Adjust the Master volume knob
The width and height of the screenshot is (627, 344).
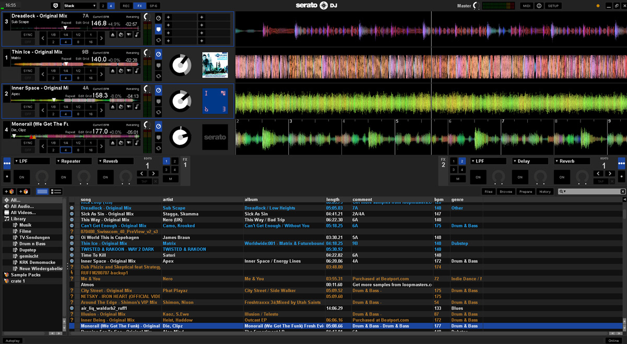[475, 6]
